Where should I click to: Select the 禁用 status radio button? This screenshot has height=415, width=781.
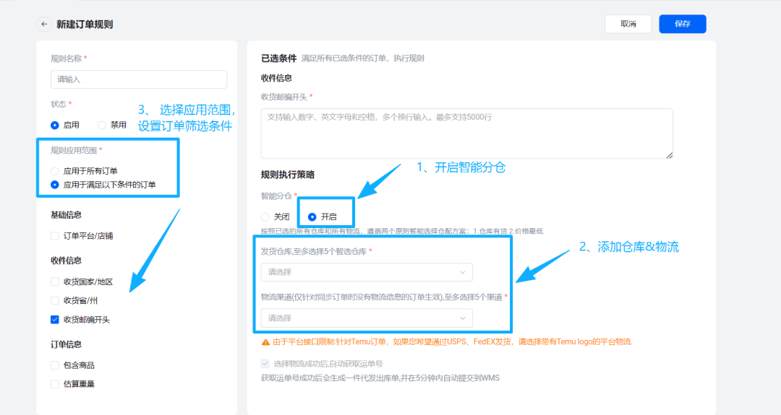pos(102,125)
